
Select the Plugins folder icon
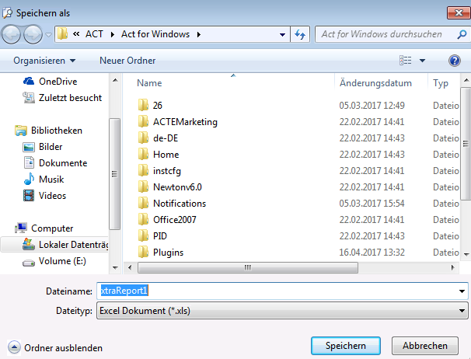click(143, 252)
